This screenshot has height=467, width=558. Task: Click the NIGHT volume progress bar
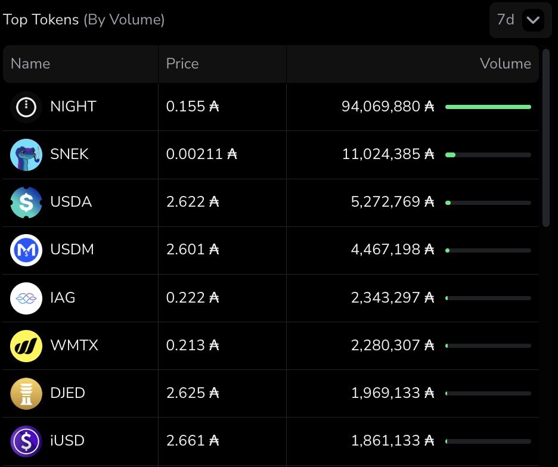coord(488,107)
